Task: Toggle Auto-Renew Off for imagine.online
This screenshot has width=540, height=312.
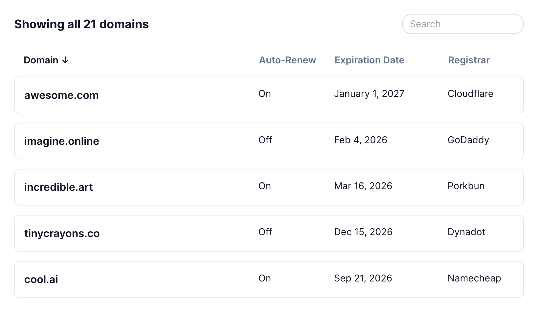Action: pyautogui.click(x=265, y=140)
